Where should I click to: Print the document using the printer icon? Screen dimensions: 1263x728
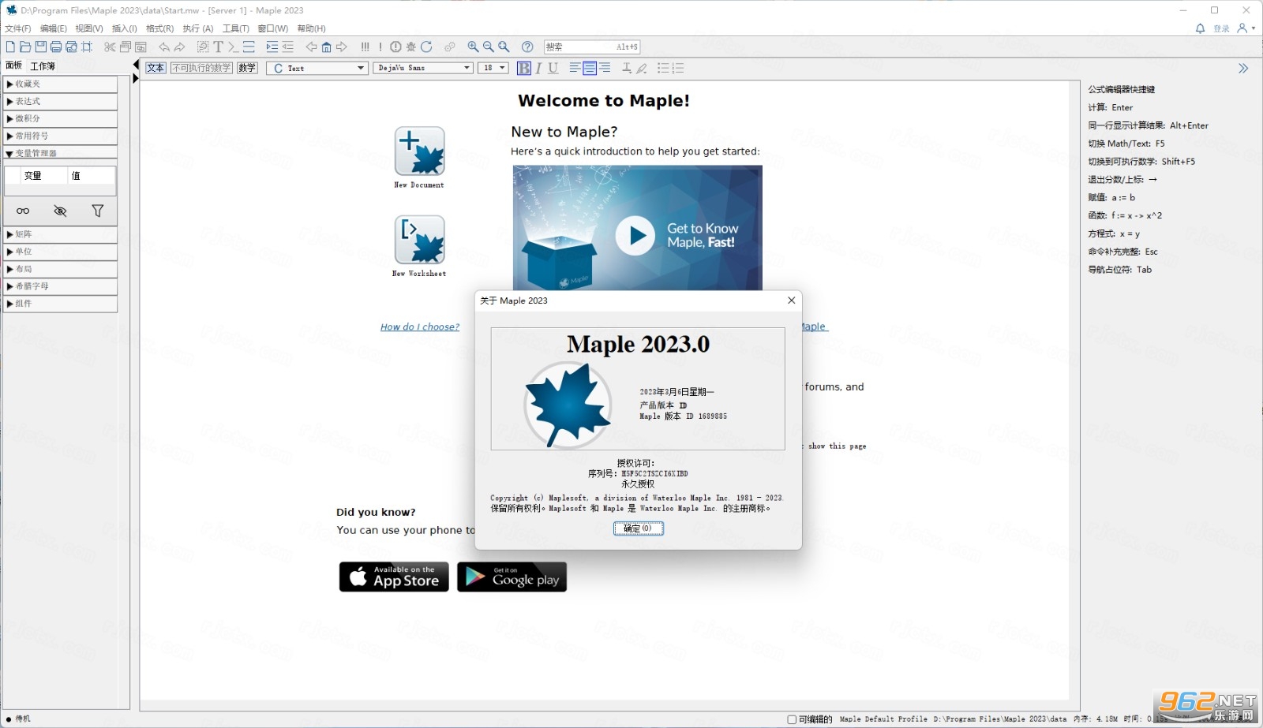pos(56,47)
